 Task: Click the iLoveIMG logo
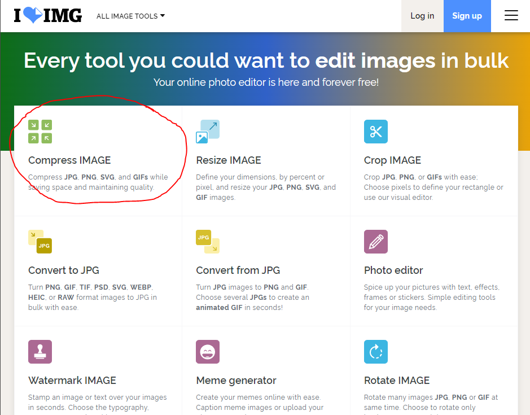pos(47,16)
